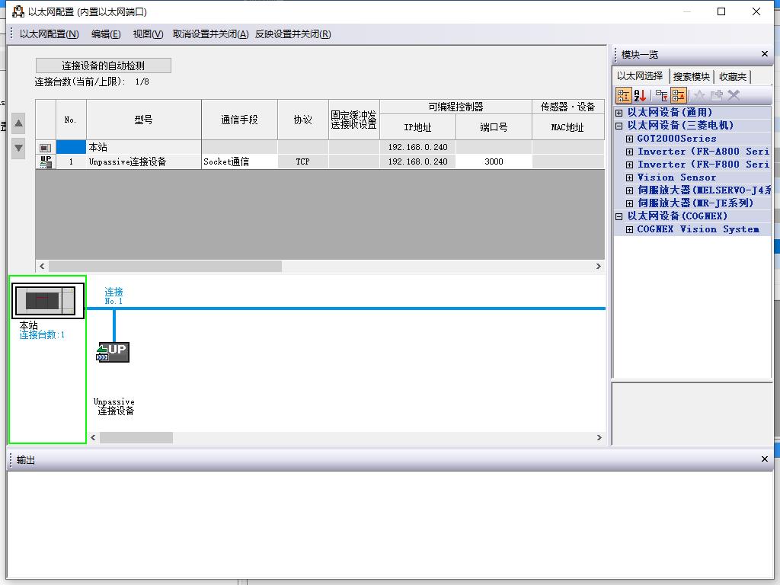Click the Unpassive UP device icon in diagram
The image size is (780, 585).
point(113,352)
